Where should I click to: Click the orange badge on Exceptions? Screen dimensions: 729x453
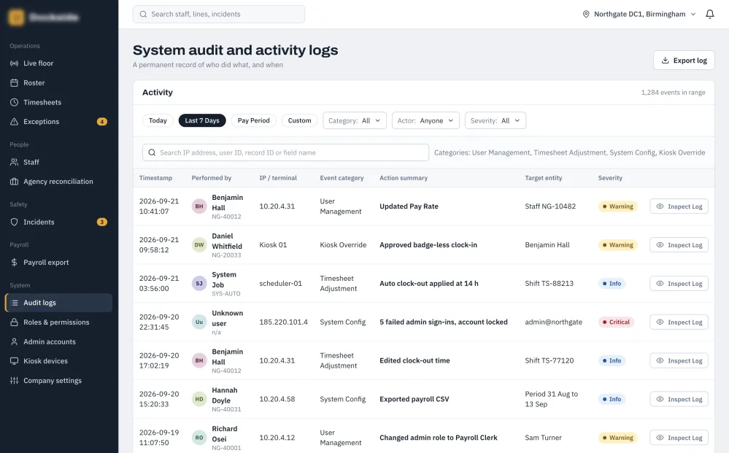102,122
